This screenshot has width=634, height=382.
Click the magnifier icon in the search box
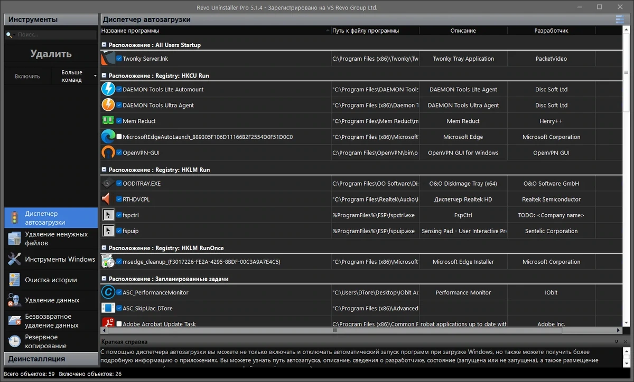[x=10, y=35]
